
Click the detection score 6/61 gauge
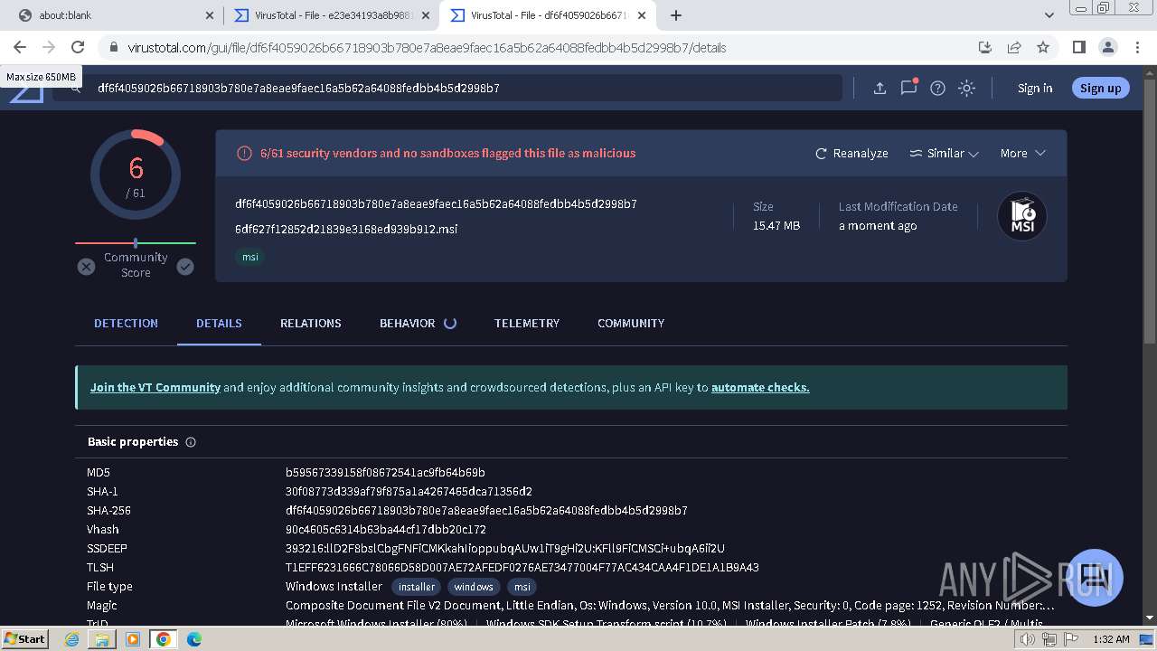tap(136, 175)
